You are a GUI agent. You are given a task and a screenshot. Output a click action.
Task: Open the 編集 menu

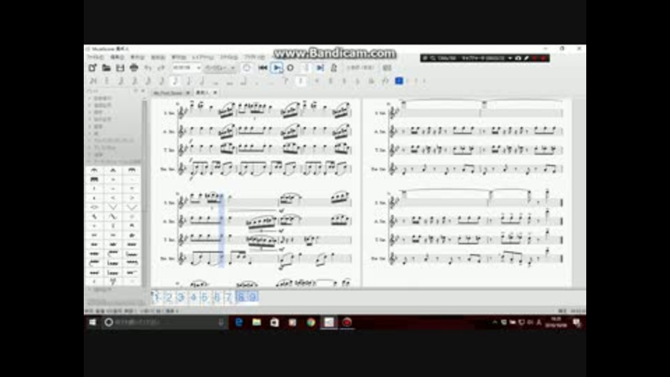tap(117, 57)
